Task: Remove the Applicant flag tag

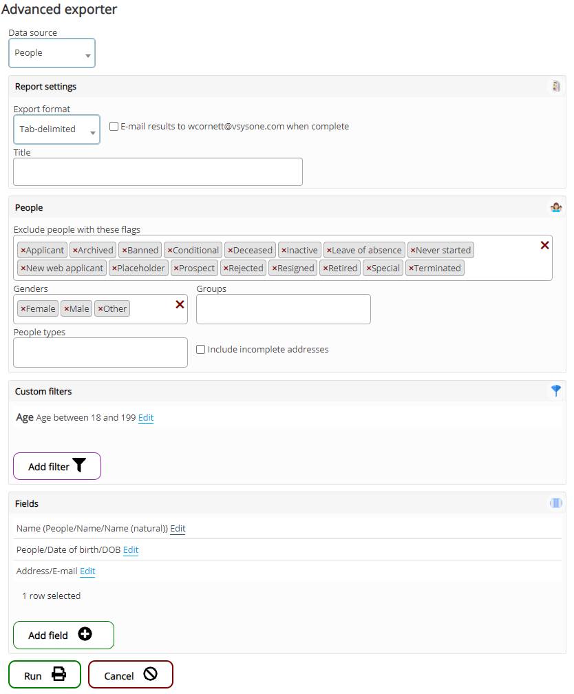Action: [x=23, y=251]
